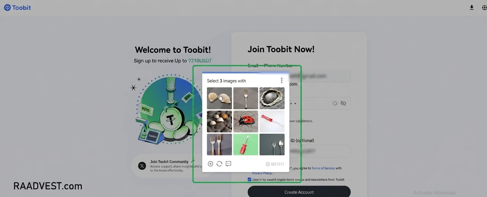The width and height of the screenshot is (487, 197).
Task: Select the red screwdriver on green tile
Action: 246,144
